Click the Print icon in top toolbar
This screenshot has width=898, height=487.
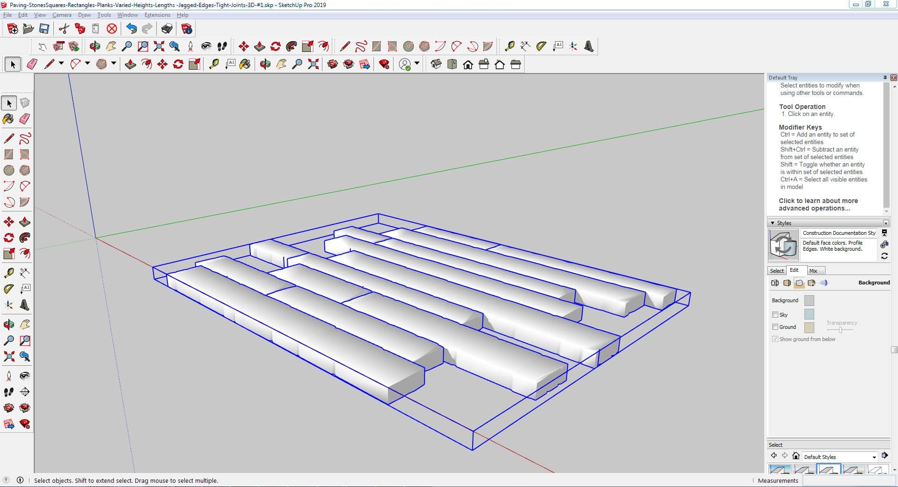coord(167,29)
